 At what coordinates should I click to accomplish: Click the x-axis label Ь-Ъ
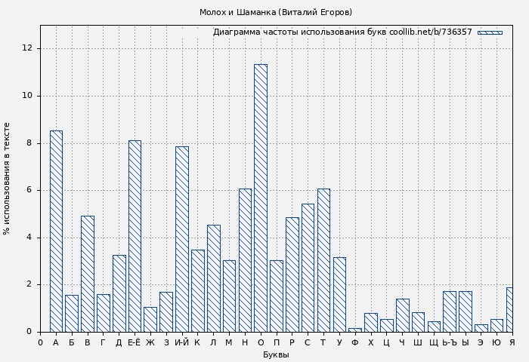point(449,342)
